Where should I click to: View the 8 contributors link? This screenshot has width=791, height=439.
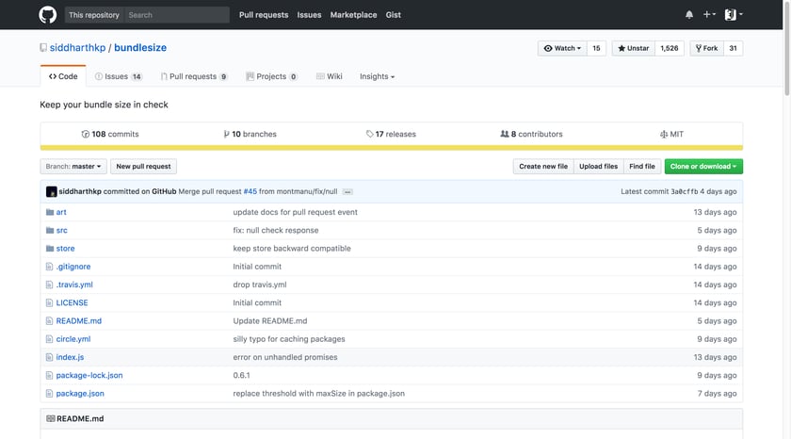click(531, 134)
